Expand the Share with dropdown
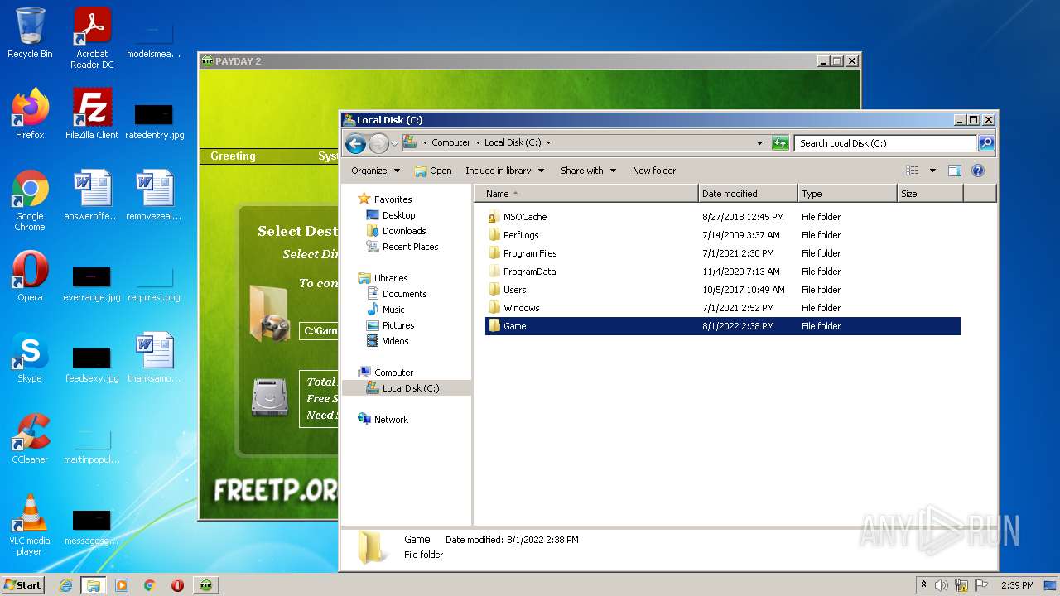 [588, 171]
